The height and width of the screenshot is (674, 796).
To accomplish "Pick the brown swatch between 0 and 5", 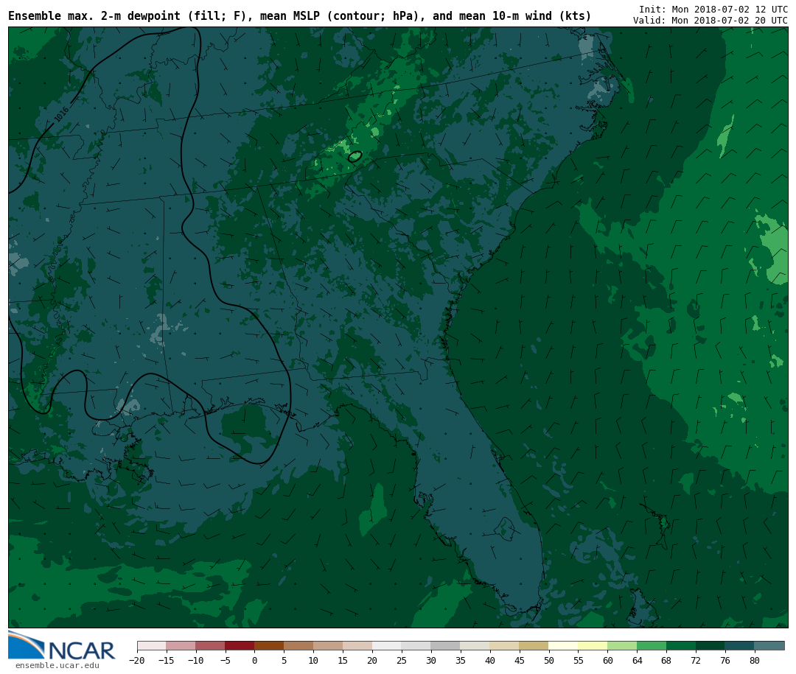I will pyautogui.click(x=269, y=645).
